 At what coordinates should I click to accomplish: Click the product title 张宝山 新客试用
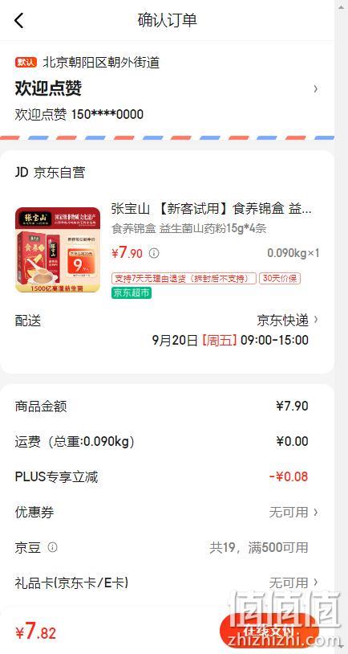tap(211, 209)
